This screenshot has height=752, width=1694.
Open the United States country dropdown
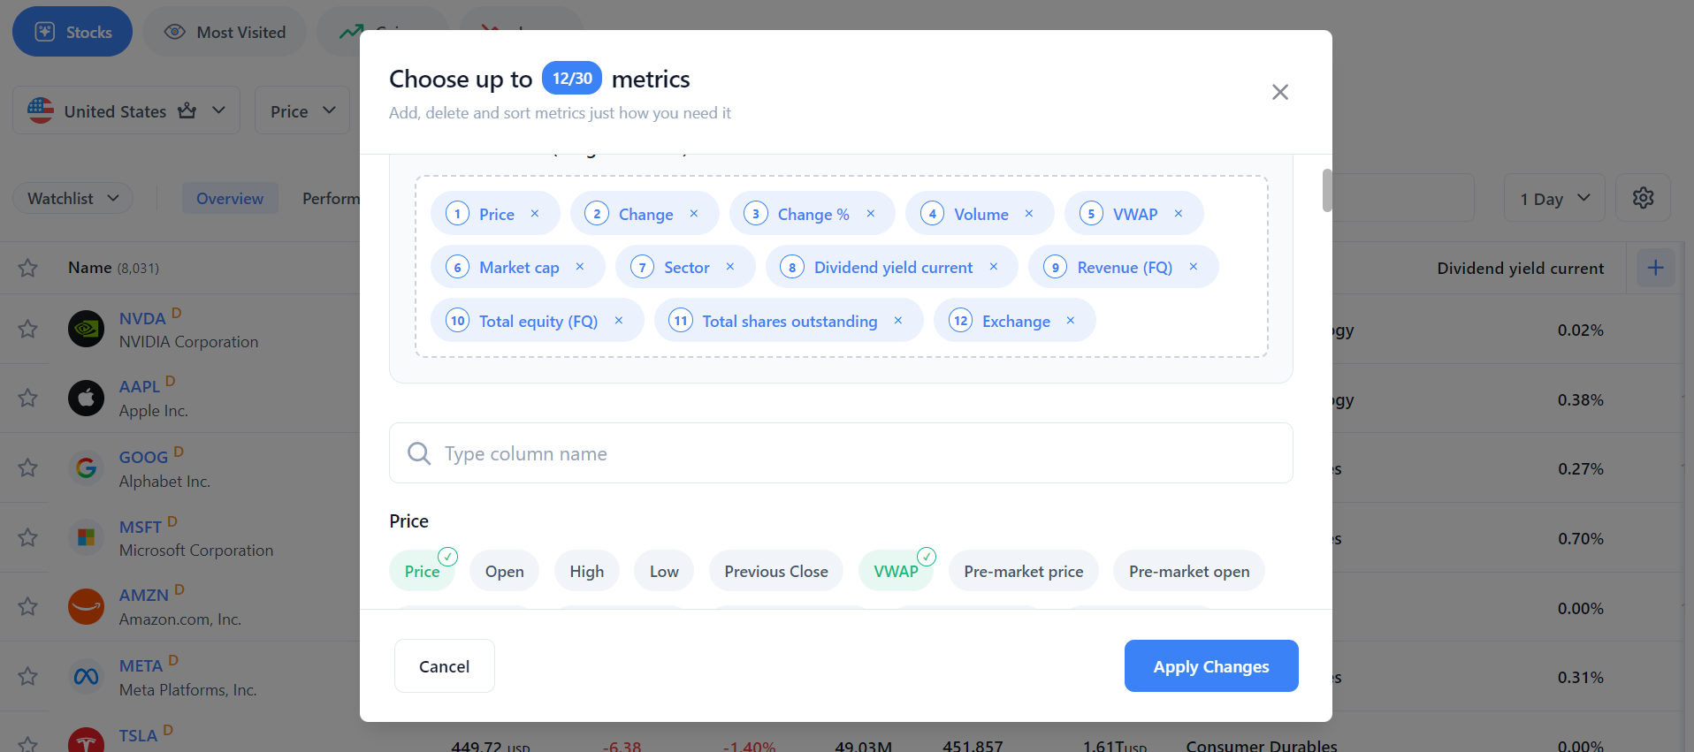pos(126,111)
